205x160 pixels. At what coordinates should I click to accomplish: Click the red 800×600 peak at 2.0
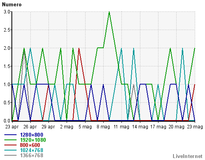(x=79, y=49)
